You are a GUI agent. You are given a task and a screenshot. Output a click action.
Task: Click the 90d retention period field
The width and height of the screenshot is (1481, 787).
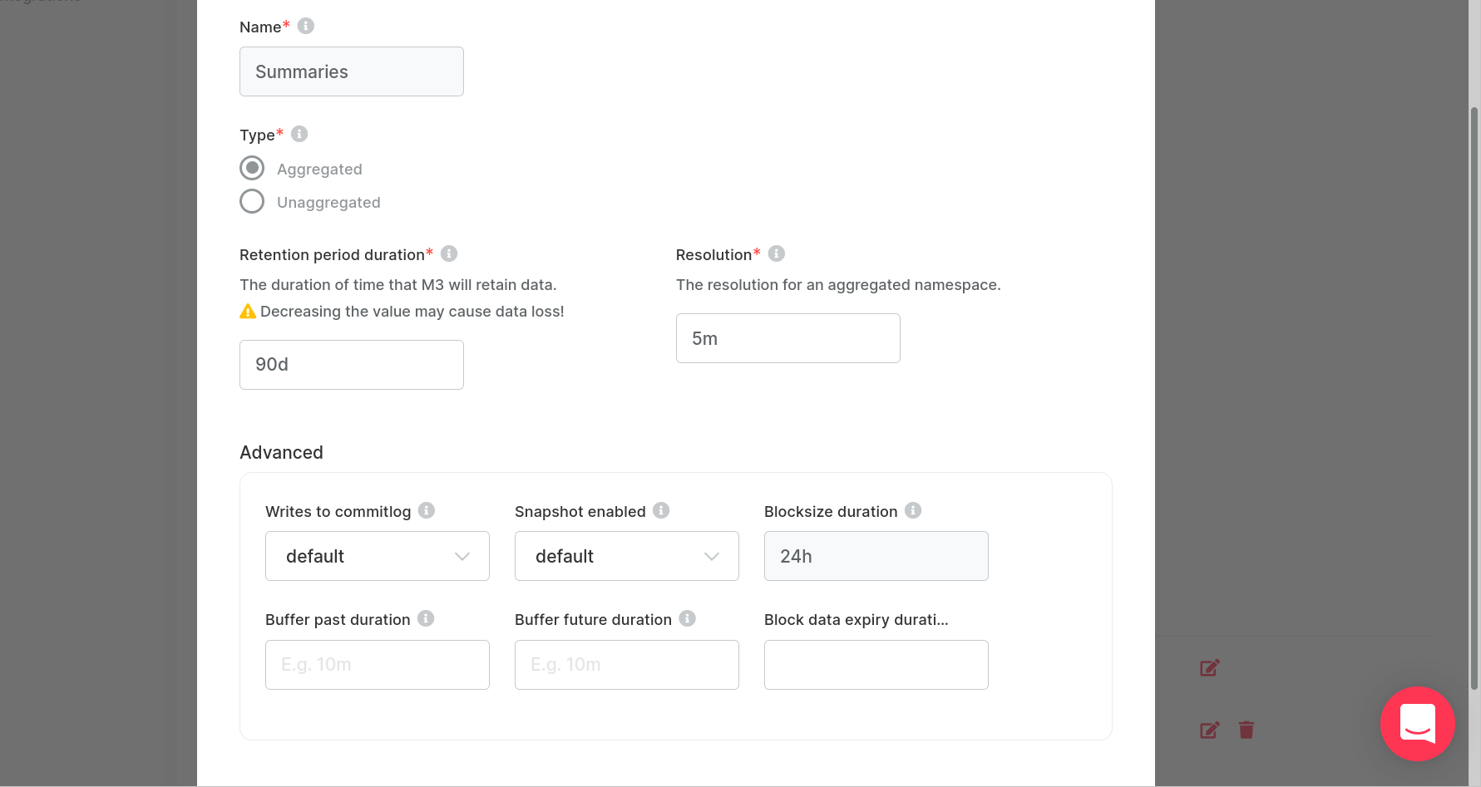[x=351, y=364]
